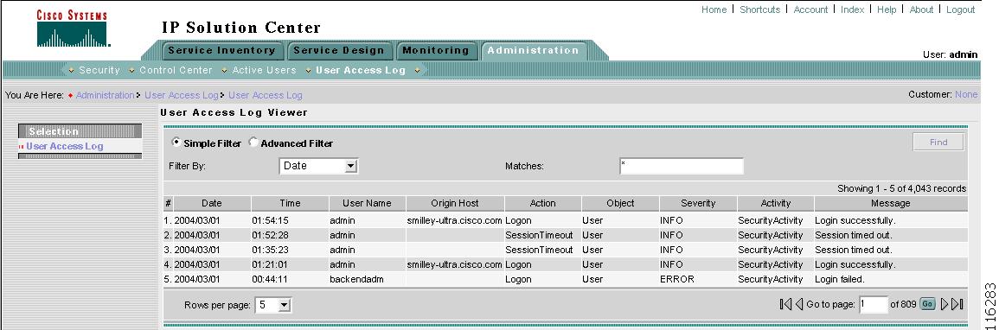This screenshot has width=999, height=330.
Task: Open the Filter By Date dropdown
Action: click(x=318, y=166)
